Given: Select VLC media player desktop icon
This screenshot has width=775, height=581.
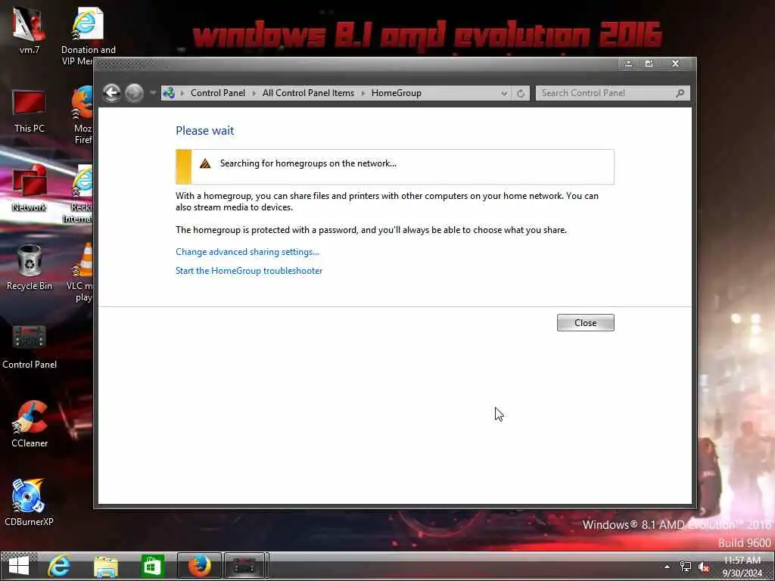Looking at the screenshot, I should (80, 272).
